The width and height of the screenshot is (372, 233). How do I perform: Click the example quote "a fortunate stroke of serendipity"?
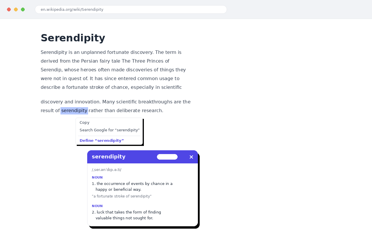pyautogui.click(x=121, y=196)
